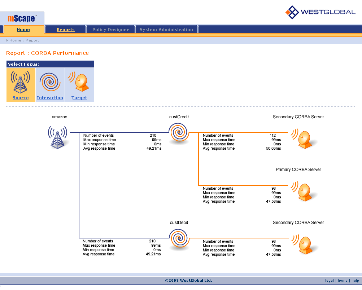The width and height of the screenshot is (362, 290).
Task: Go to System Administration tab
Action: 166,30
